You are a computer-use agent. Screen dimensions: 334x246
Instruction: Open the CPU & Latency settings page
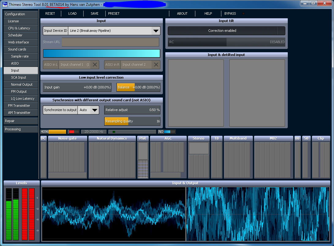19,28
